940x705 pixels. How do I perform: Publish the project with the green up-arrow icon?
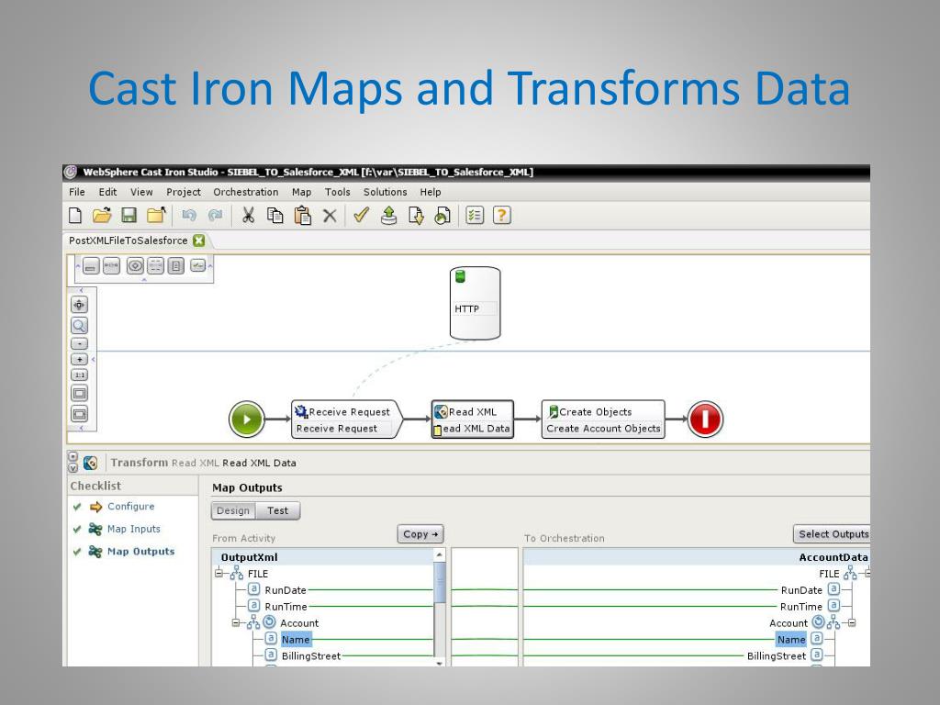point(388,215)
